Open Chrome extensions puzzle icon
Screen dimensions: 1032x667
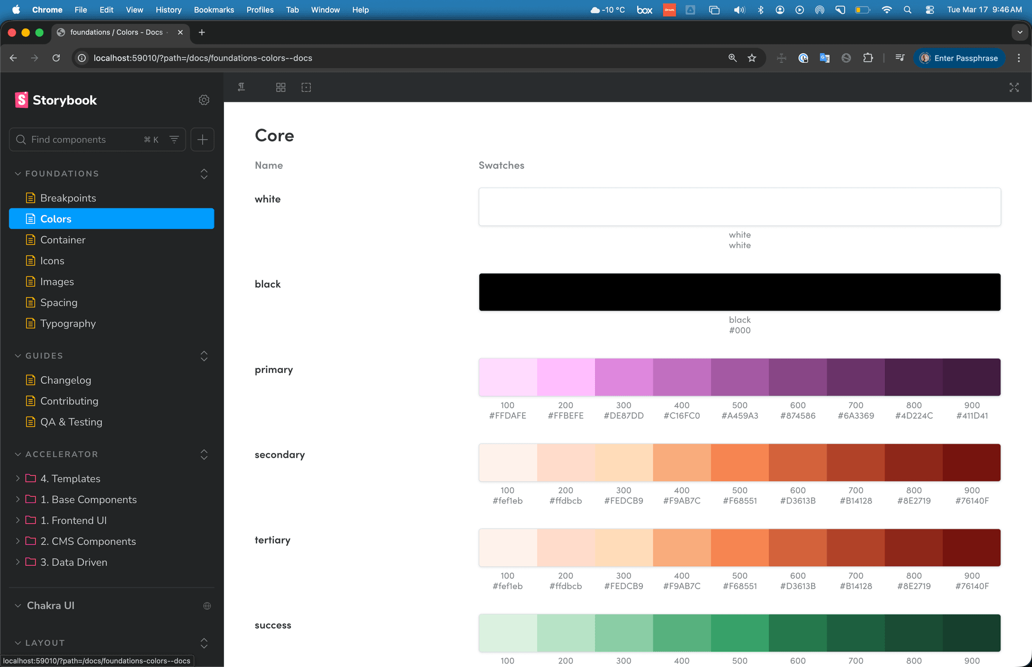[868, 58]
